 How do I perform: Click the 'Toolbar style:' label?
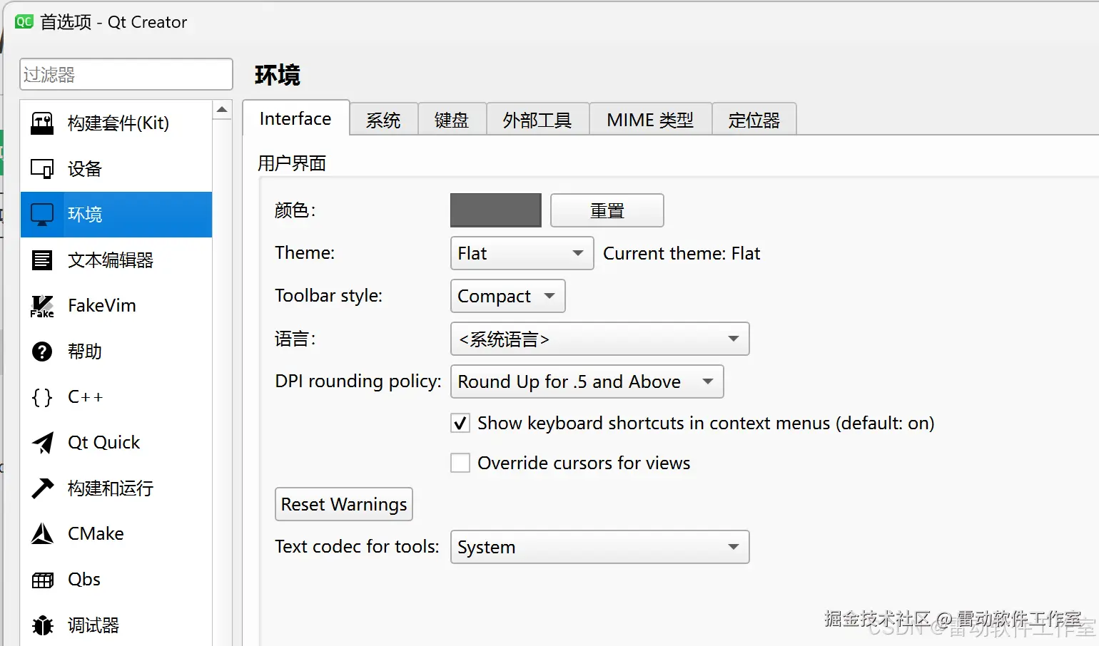pos(329,296)
